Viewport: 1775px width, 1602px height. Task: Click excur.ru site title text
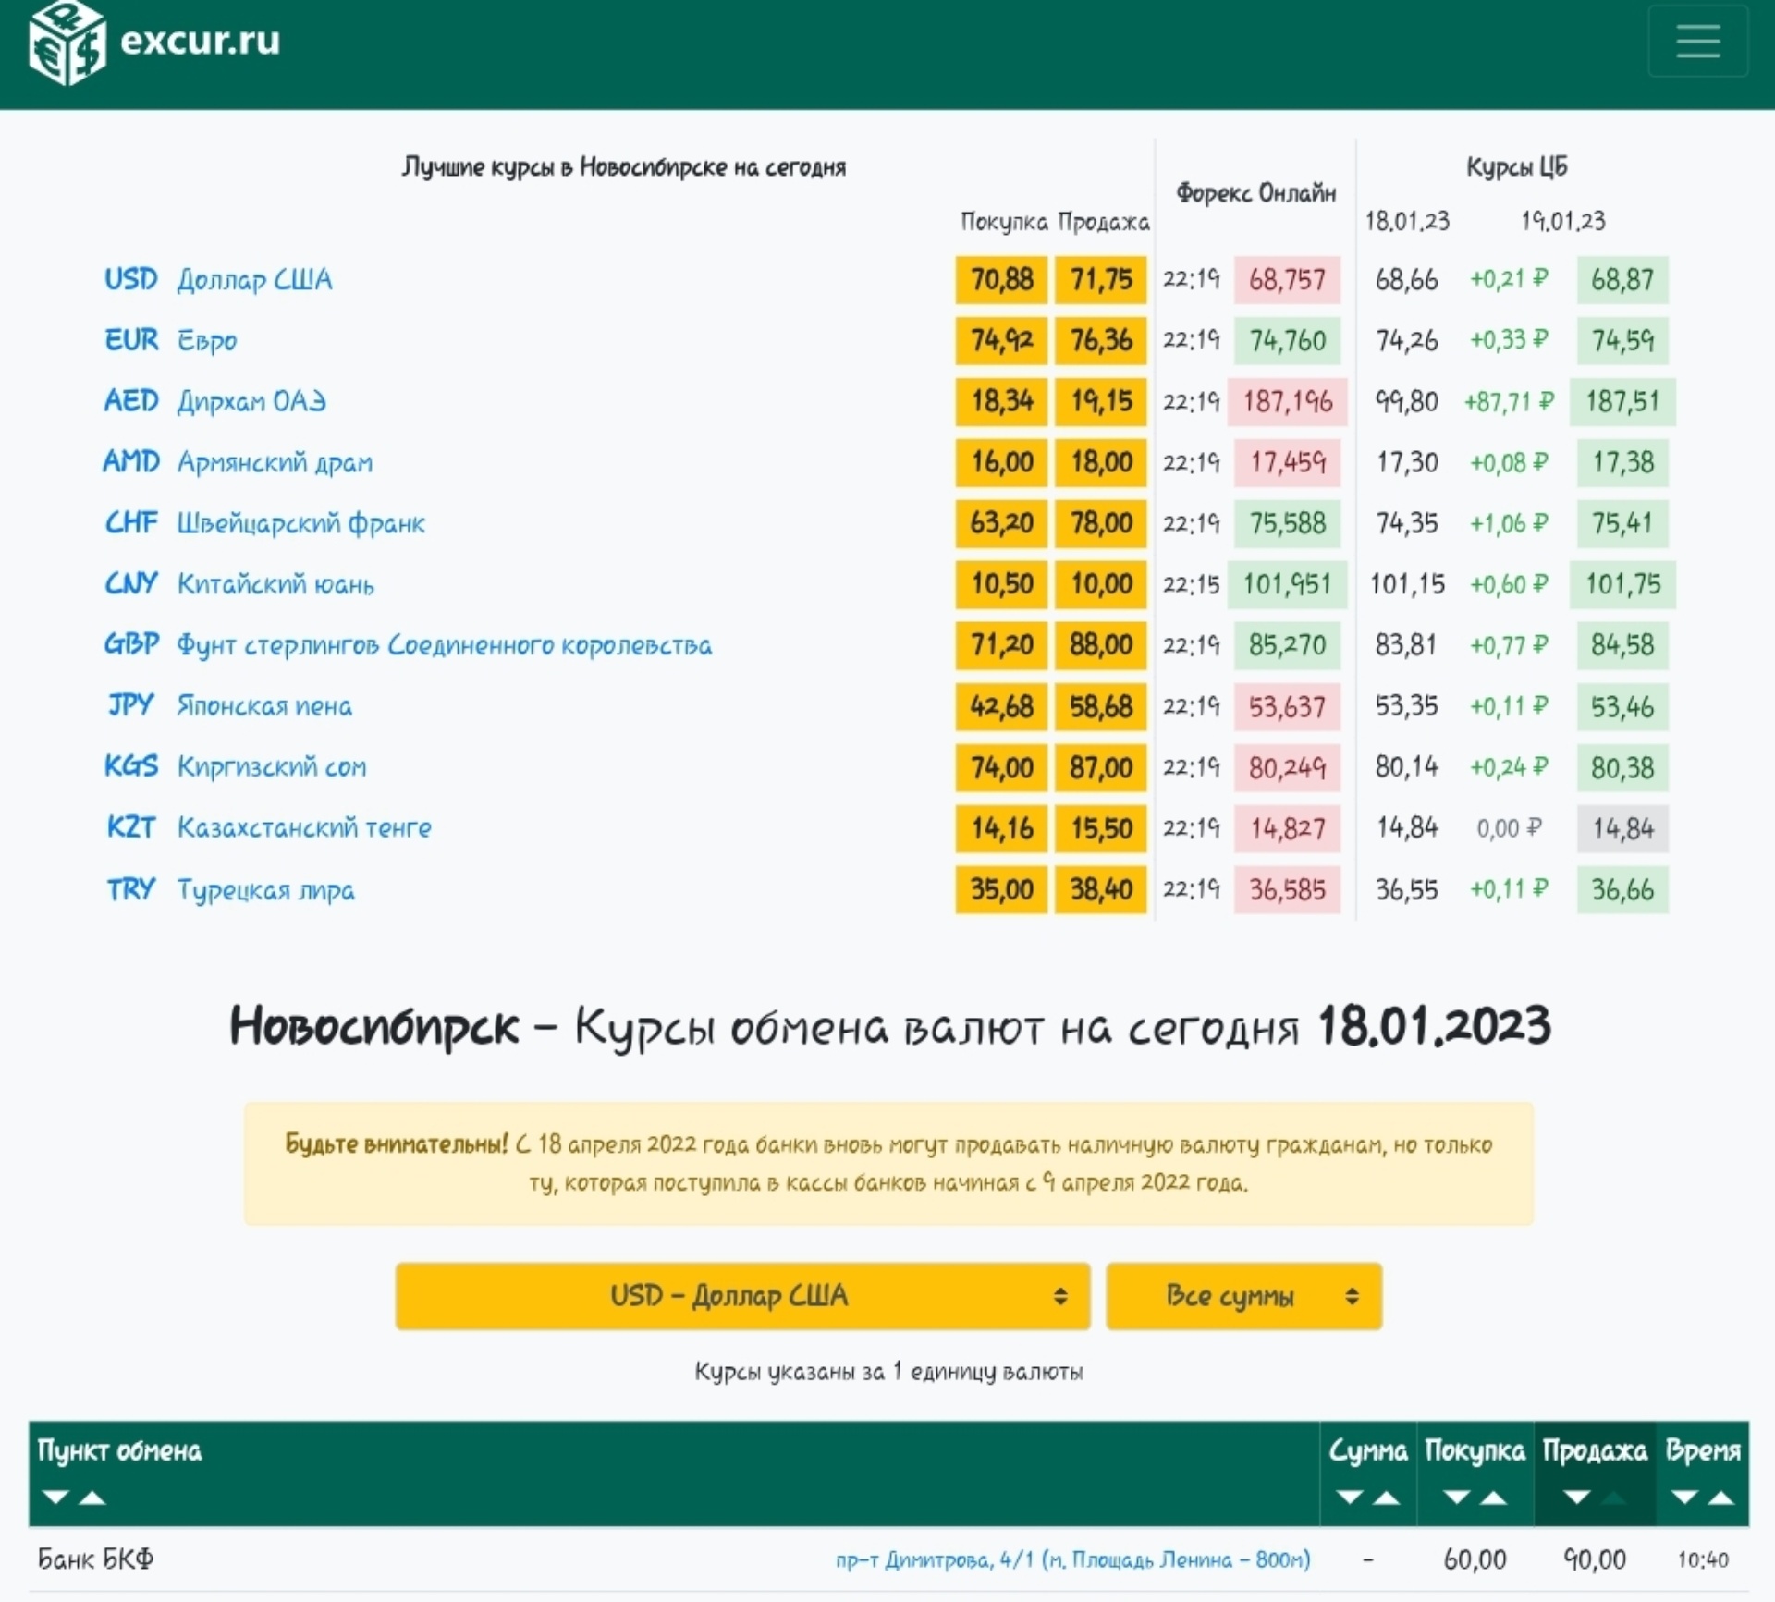point(200,41)
